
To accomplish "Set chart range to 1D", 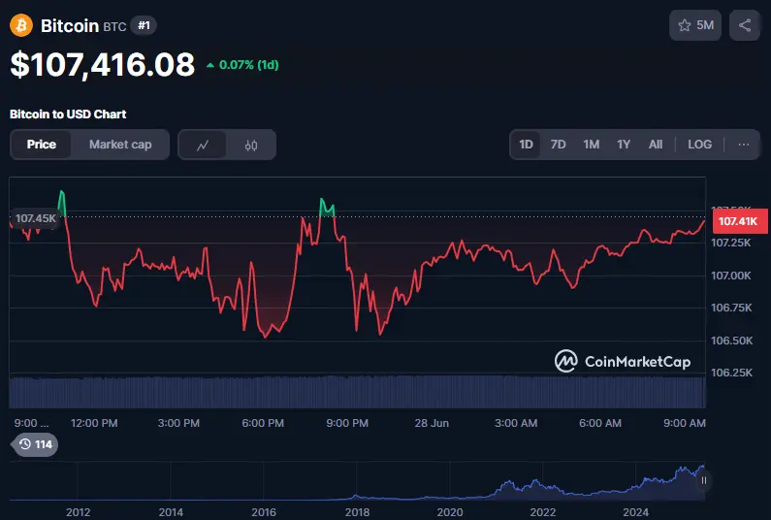I will pos(527,145).
